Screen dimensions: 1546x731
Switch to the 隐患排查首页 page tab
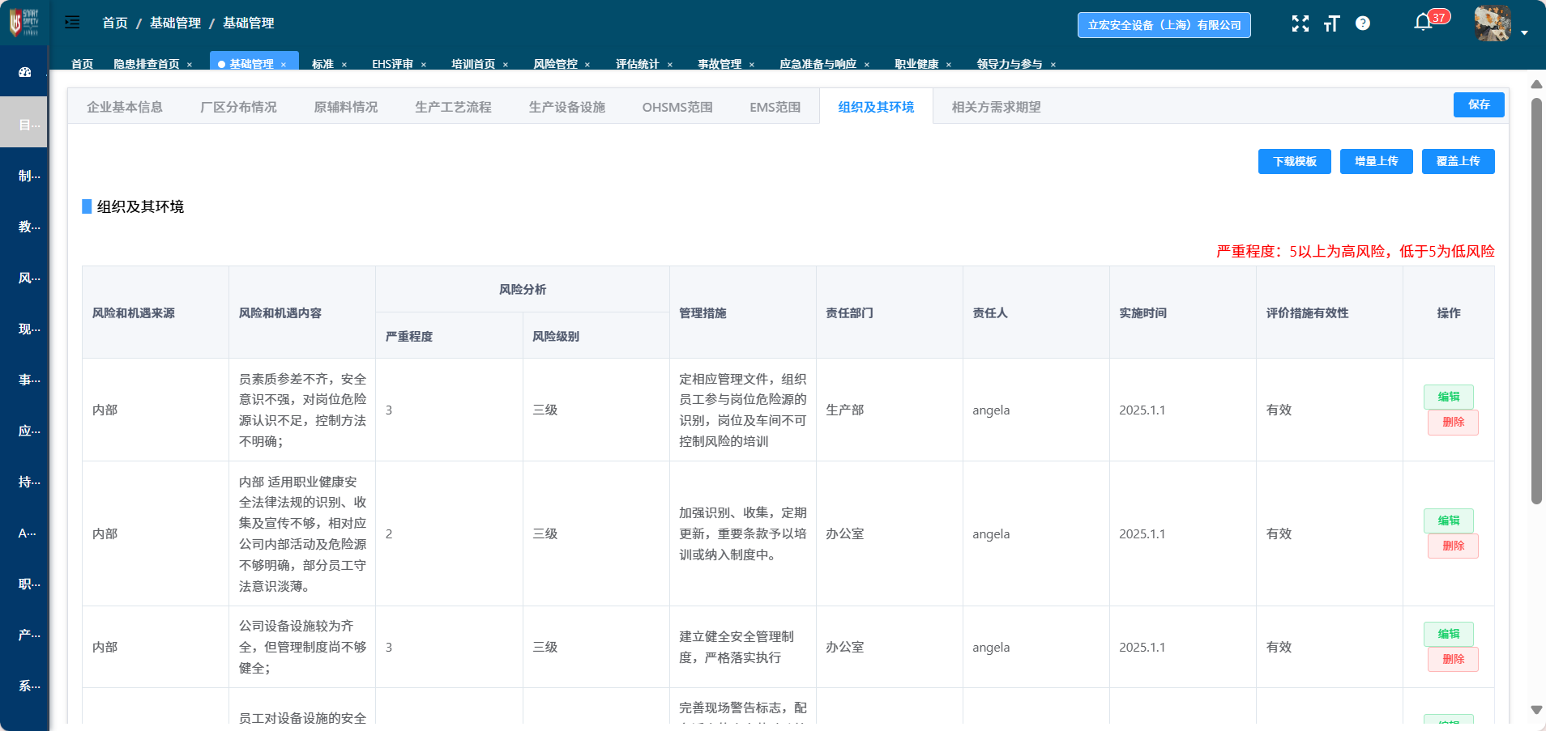tap(147, 64)
